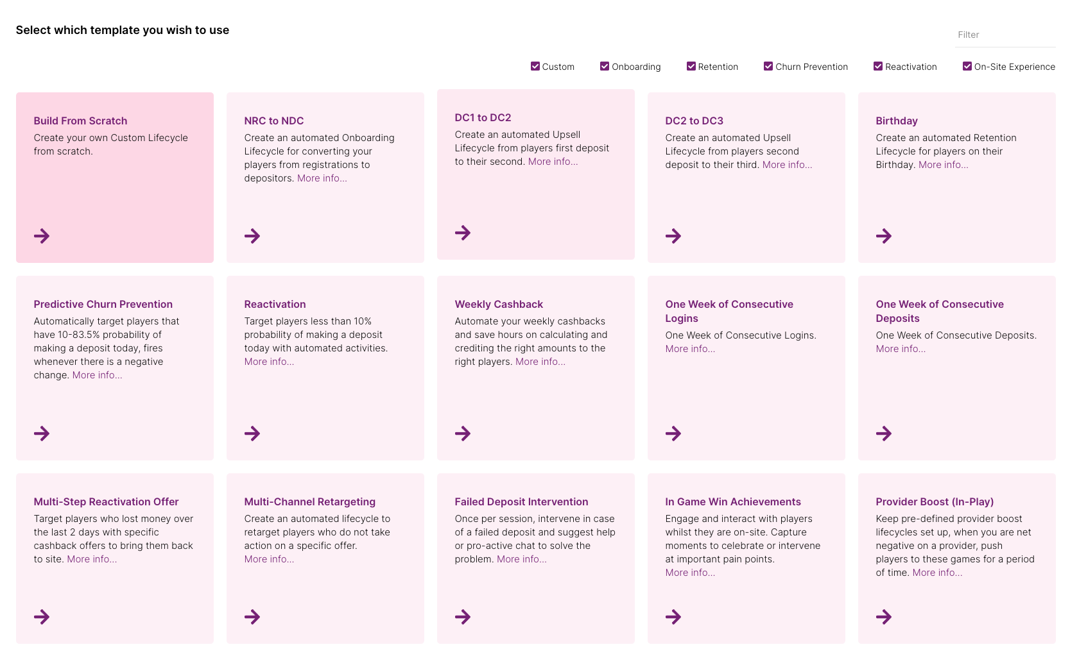Image resolution: width=1070 pixels, height=665 pixels.
Task: Select the Birthday template arrow
Action: coord(884,236)
